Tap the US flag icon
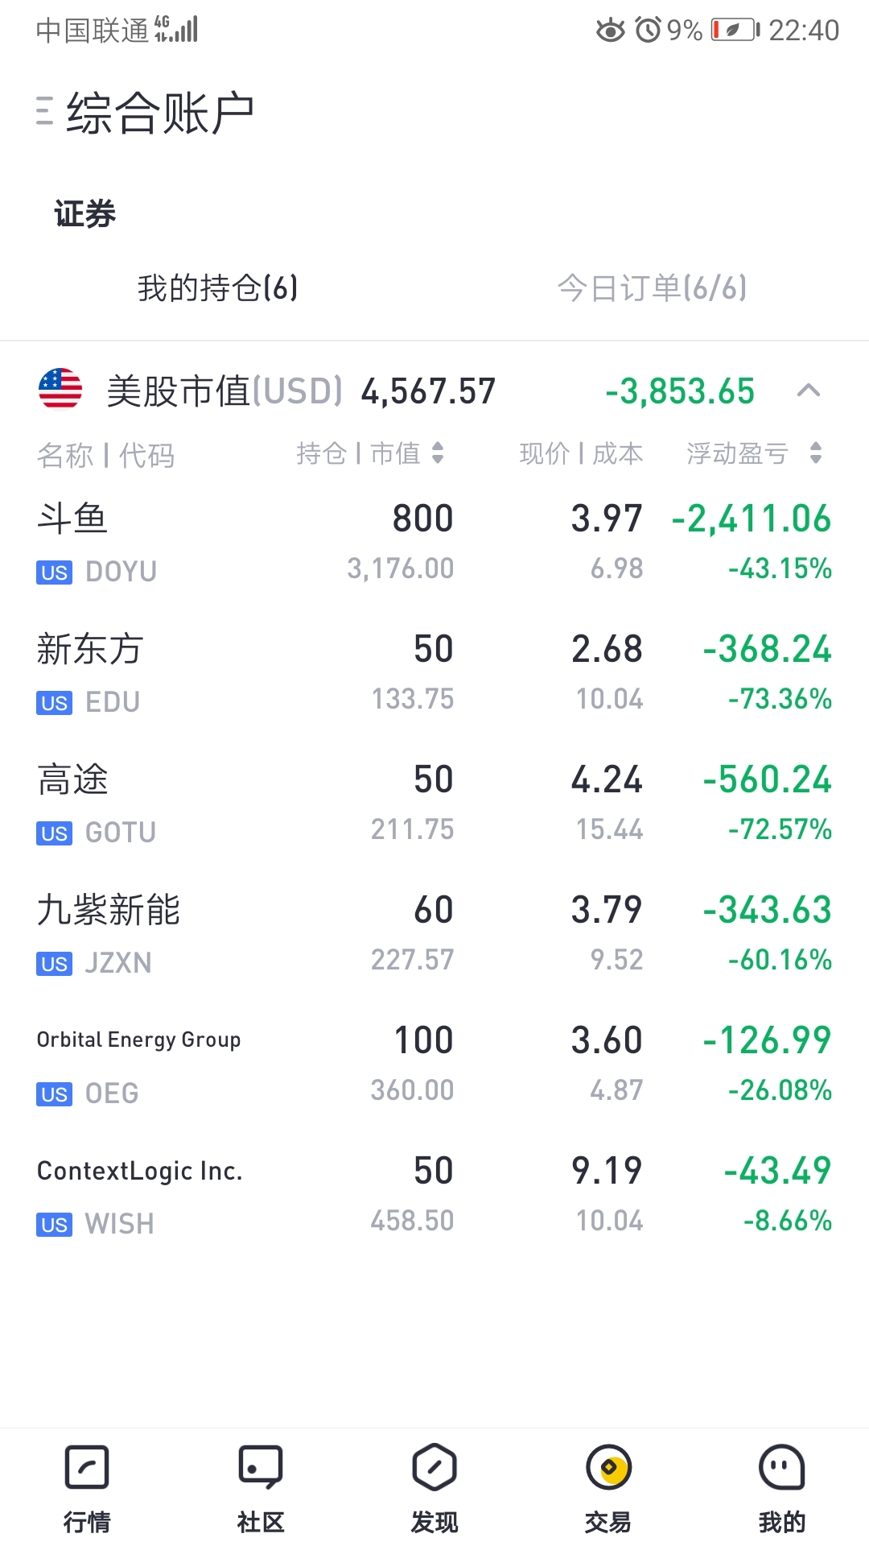869x1546 pixels. (60, 390)
